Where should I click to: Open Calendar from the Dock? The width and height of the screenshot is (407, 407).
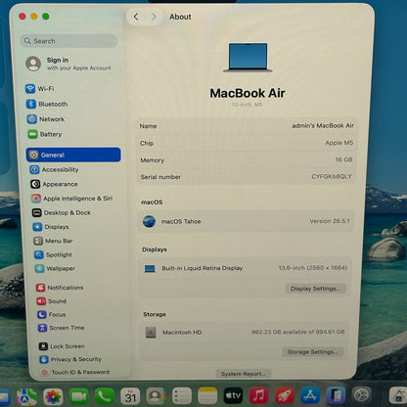click(130, 396)
